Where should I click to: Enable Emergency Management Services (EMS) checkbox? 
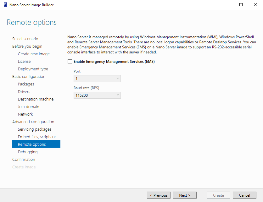[x=70, y=62]
